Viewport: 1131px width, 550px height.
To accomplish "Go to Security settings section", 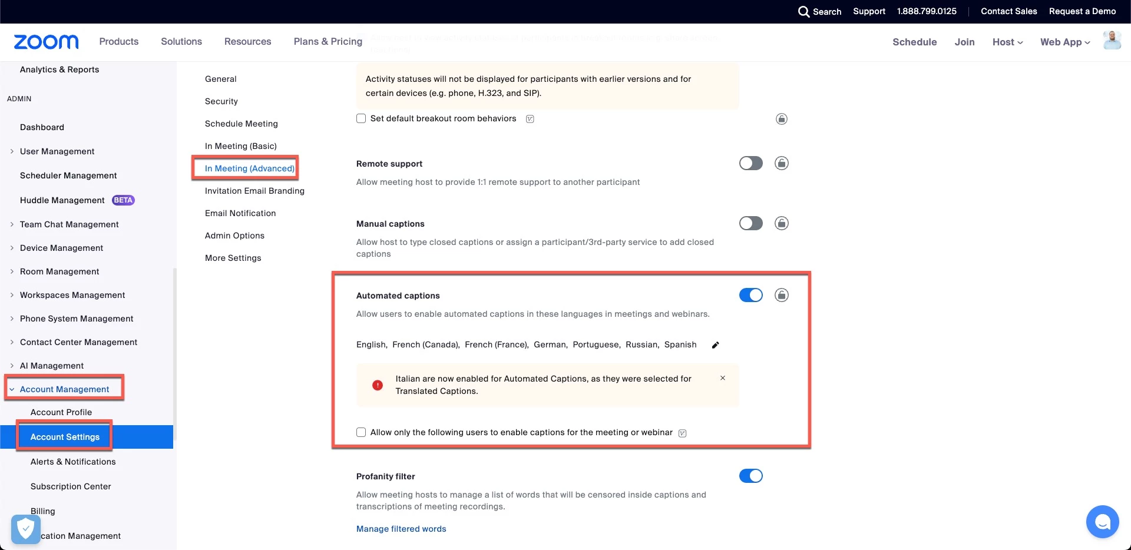I will click(x=221, y=101).
